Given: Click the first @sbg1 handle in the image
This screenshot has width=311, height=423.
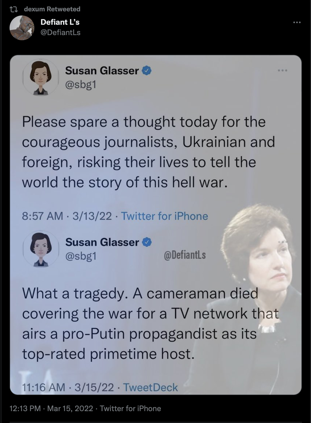Looking at the screenshot, I should (81, 85).
